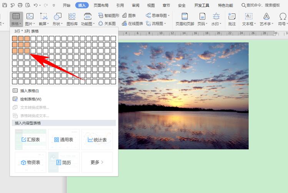
Task: Click the 形状 shapes icon
Action: (58, 16)
